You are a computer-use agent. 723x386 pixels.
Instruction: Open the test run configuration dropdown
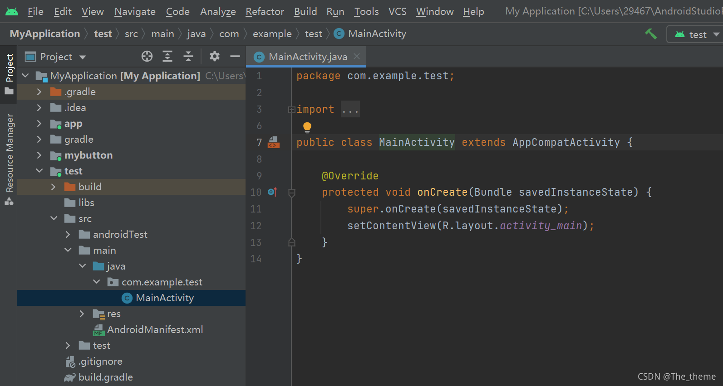tap(697, 34)
